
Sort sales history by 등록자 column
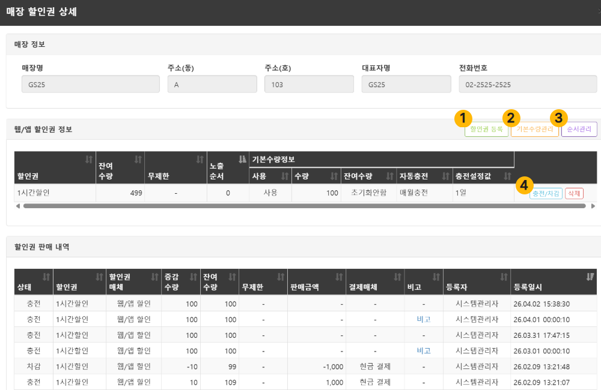[x=477, y=281]
